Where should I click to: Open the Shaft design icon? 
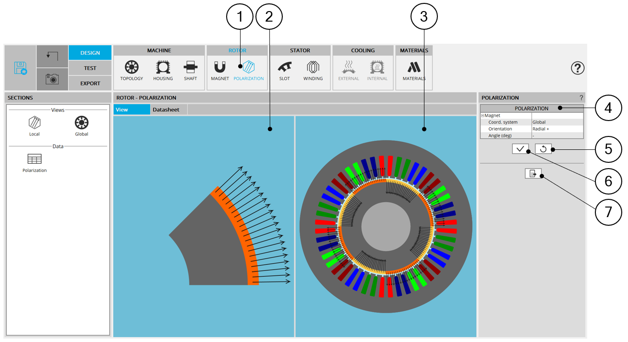190,70
